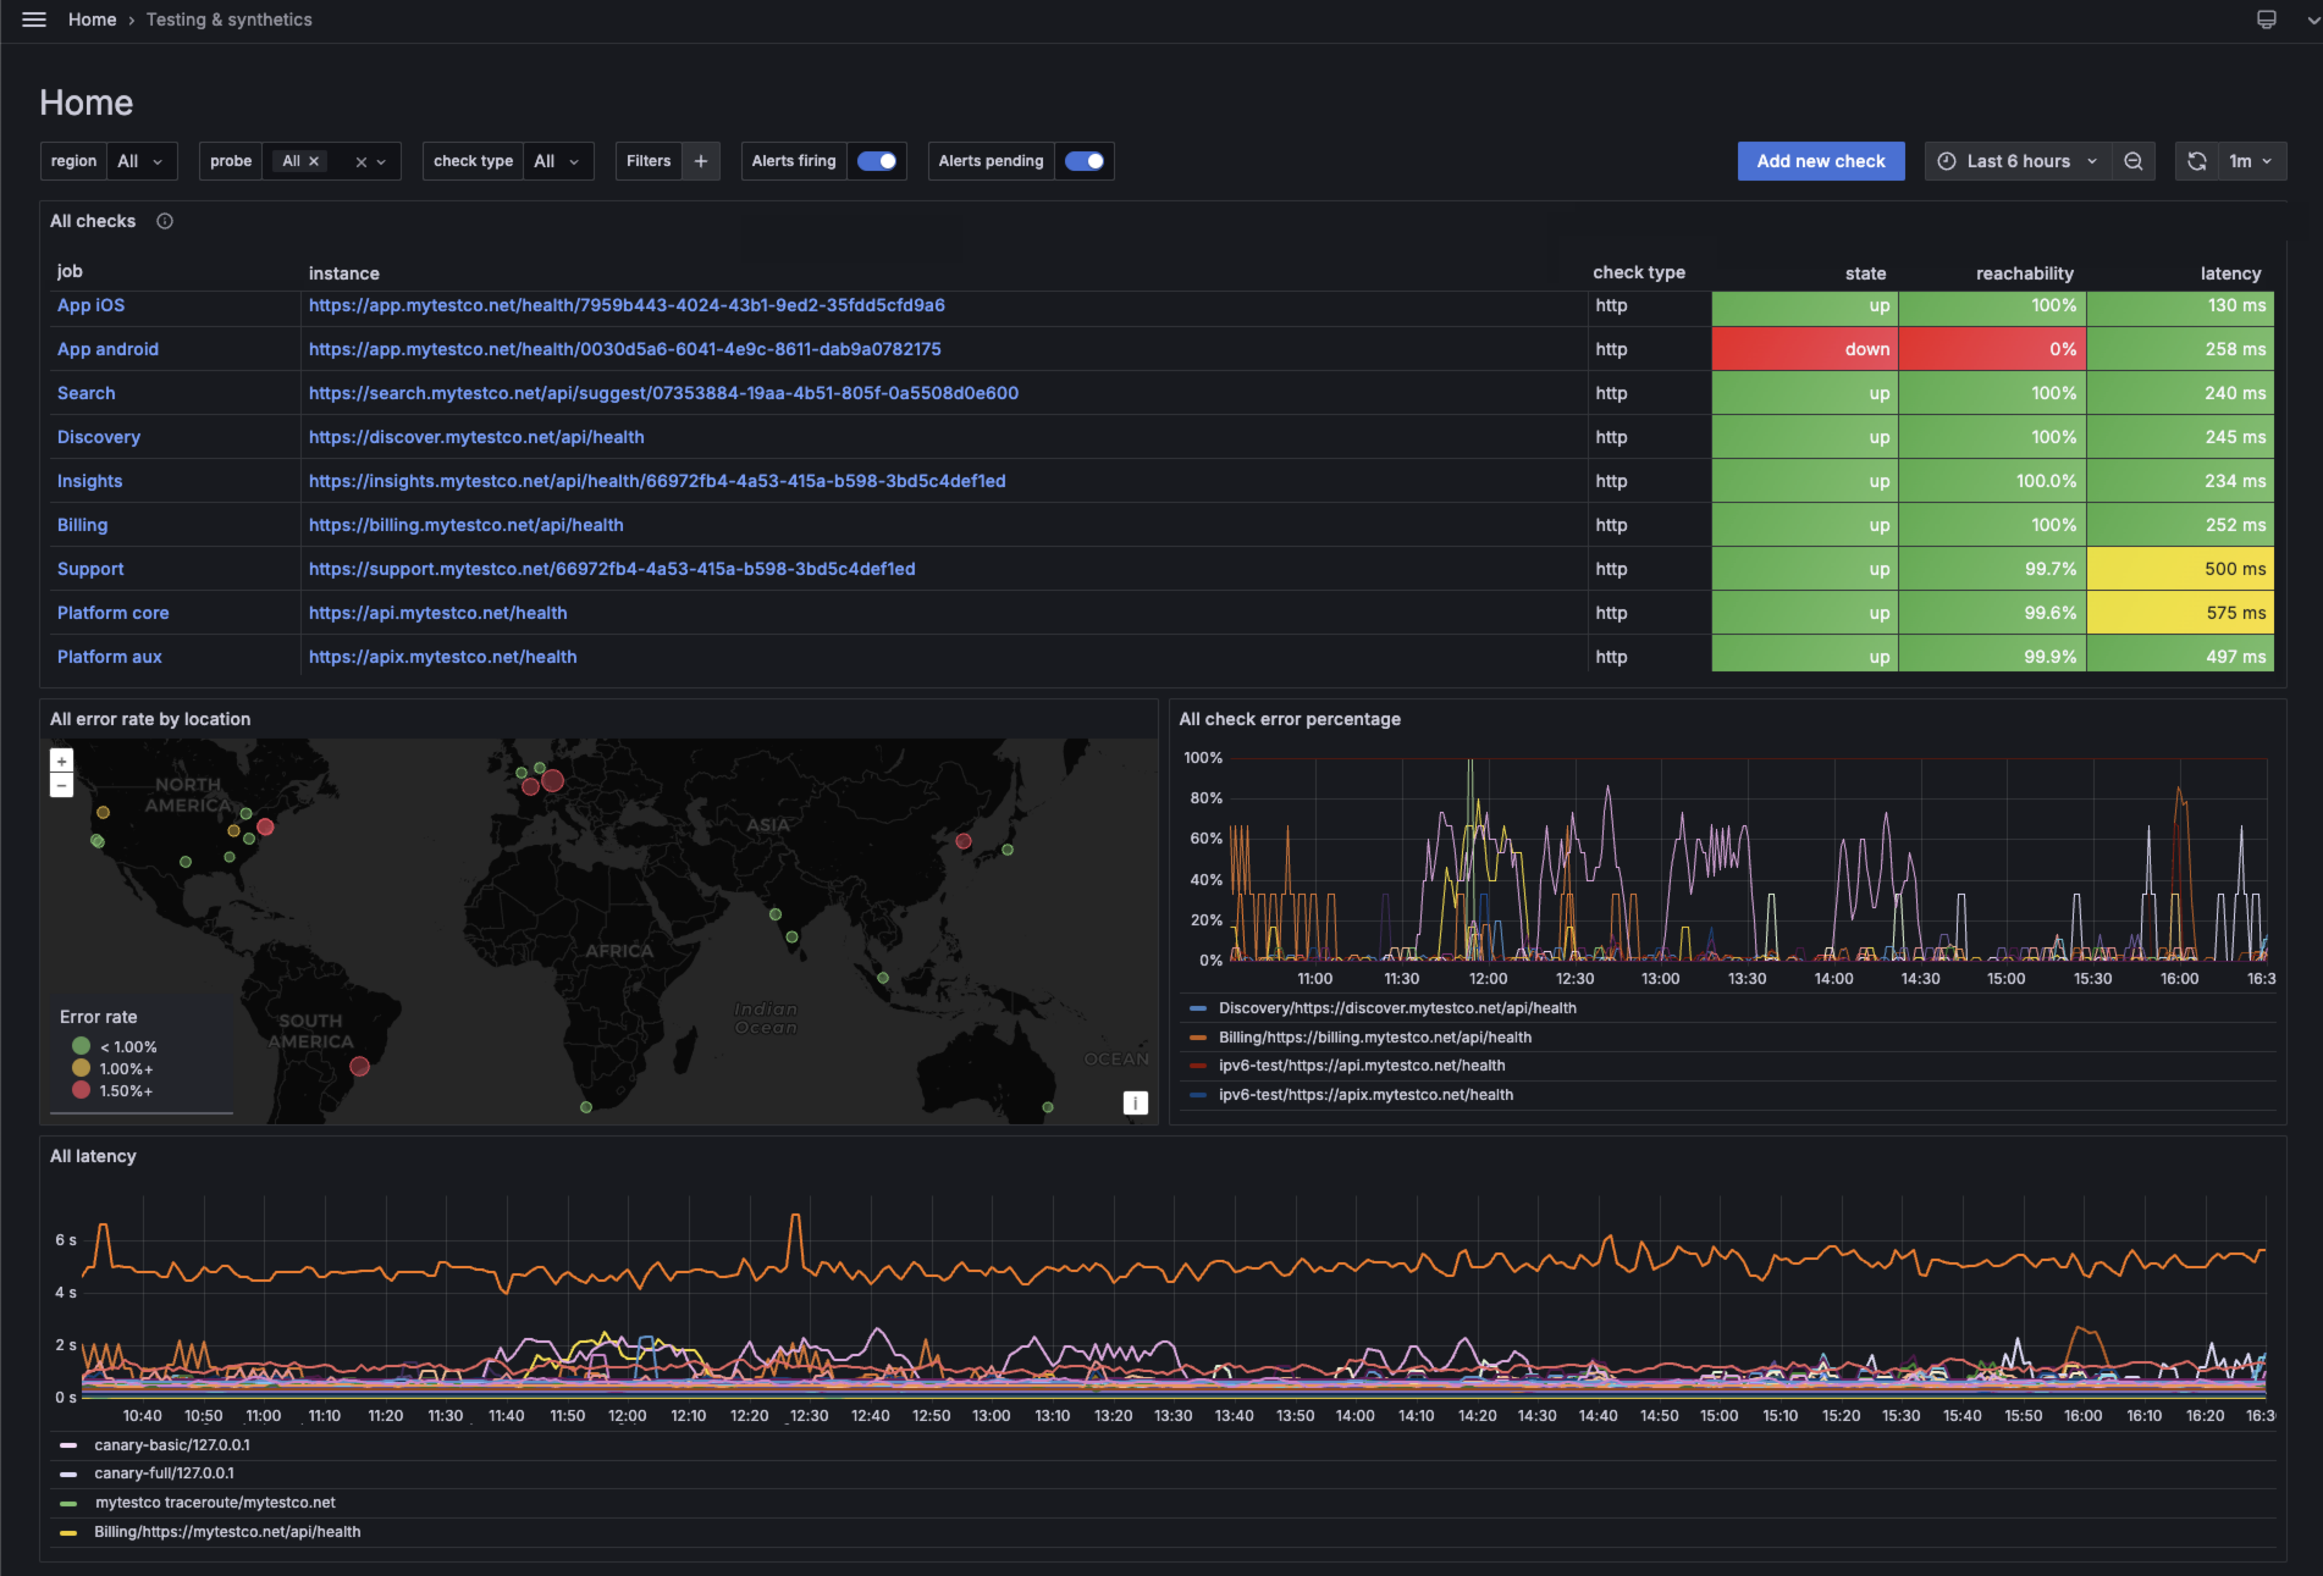Viewport: 2323px width, 1576px height.
Task: Refresh the dashboard data
Action: [2196, 161]
